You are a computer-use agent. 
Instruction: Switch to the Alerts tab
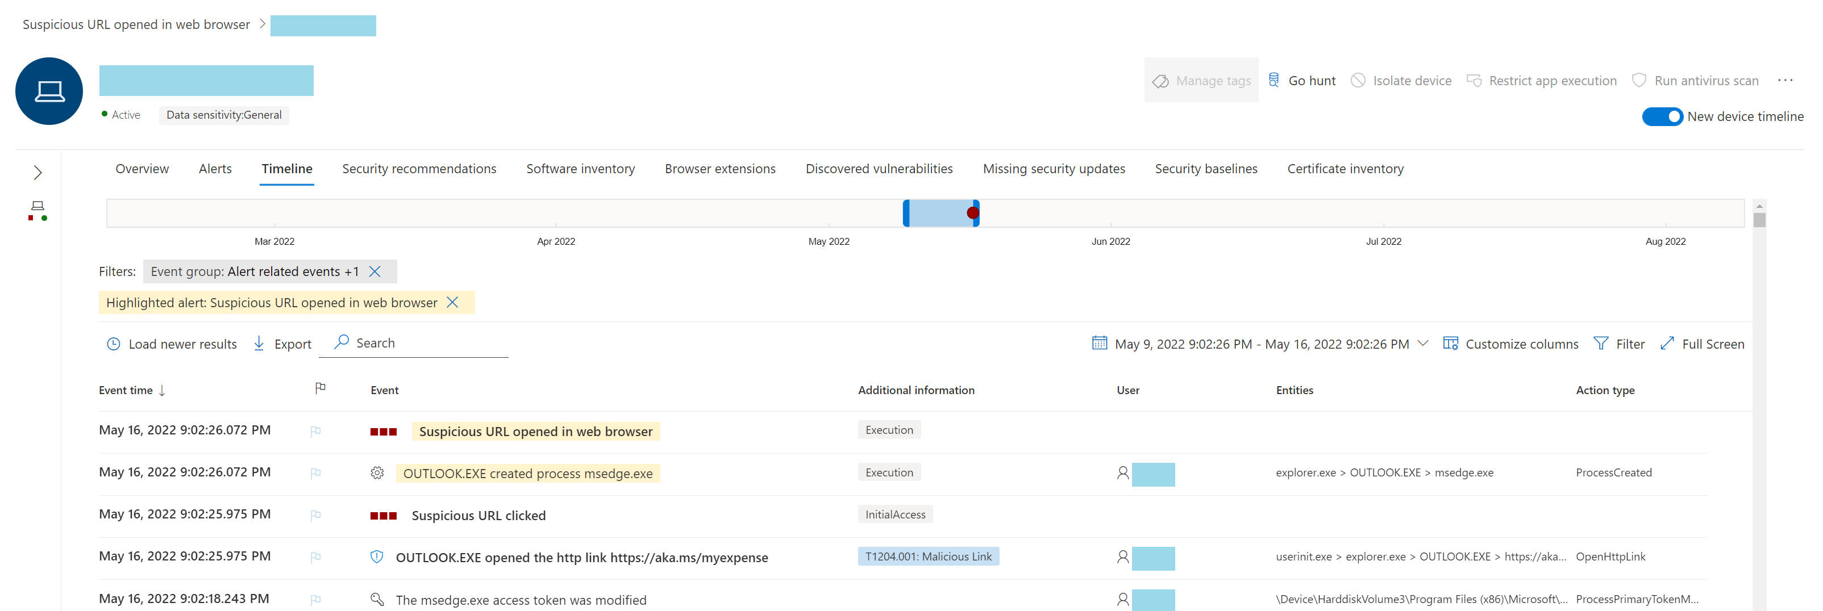pyautogui.click(x=215, y=169)
